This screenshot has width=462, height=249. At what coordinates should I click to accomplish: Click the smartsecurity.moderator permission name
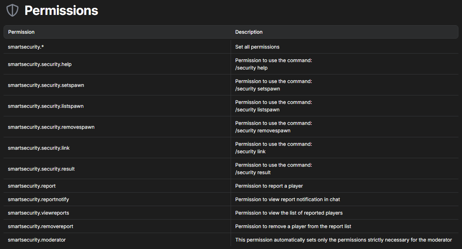point(37,240)
